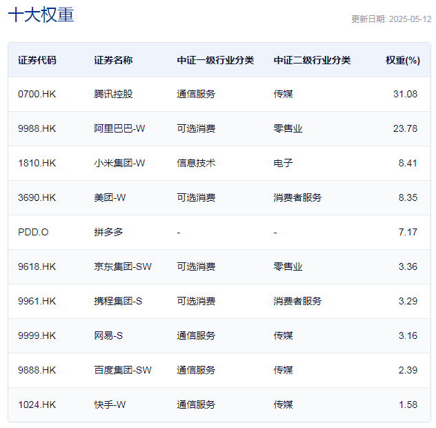Open the 京东集团-SW entry
This screenshot has width=436, height=428.
(123, 266)
